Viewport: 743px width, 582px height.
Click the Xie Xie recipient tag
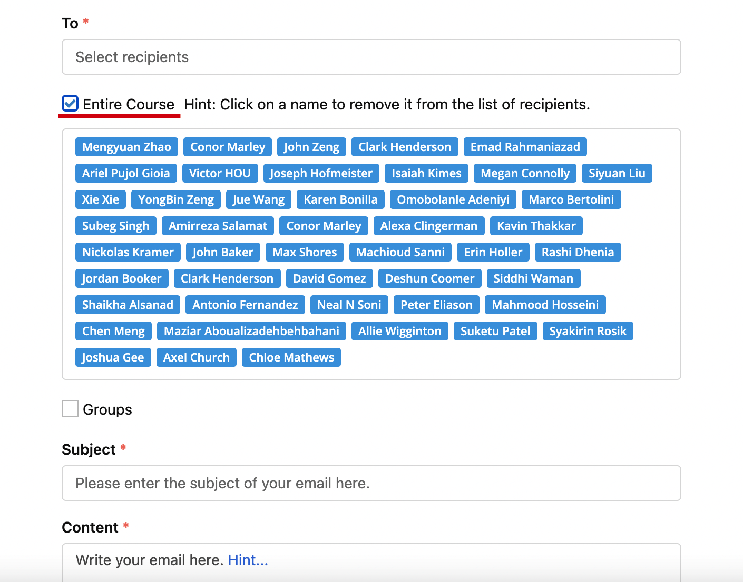(x=101, y=199)
